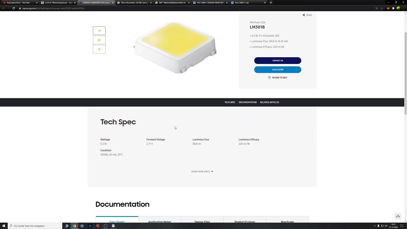Click the '2.71 V' forward voltage value

click(x=150, y=144)
